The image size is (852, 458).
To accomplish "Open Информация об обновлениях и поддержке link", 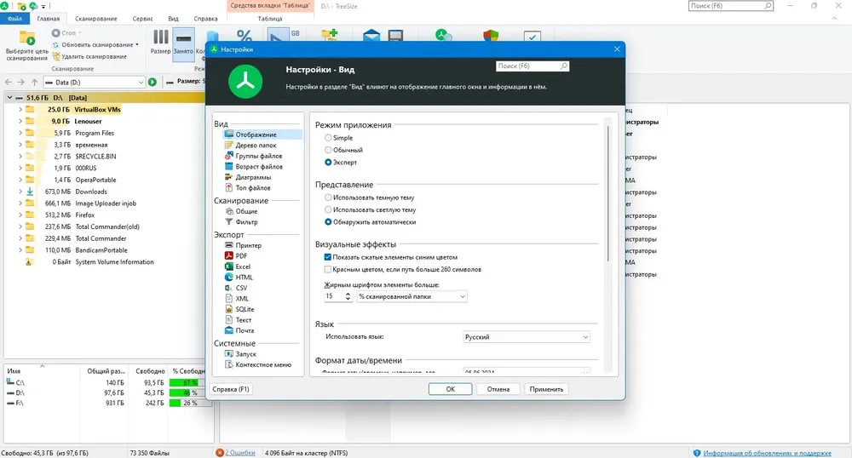I will point(767,453).
